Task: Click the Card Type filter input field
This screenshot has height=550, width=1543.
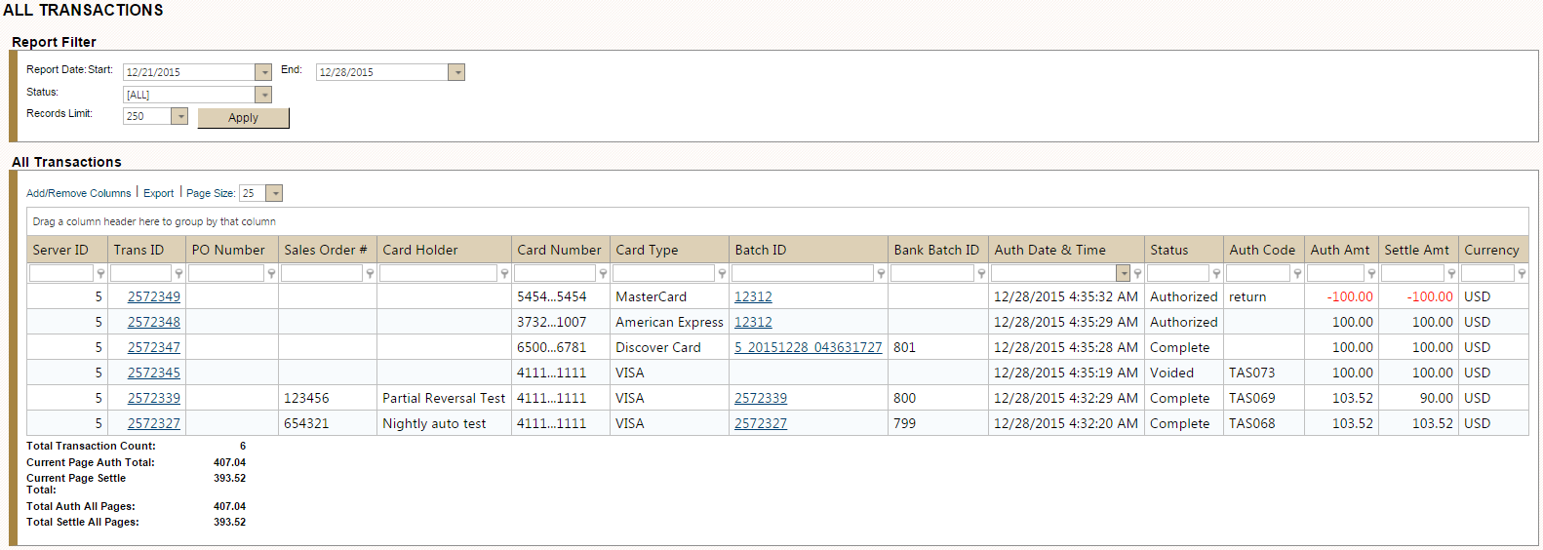Action: pyautogui.click(x=663, y=274)
